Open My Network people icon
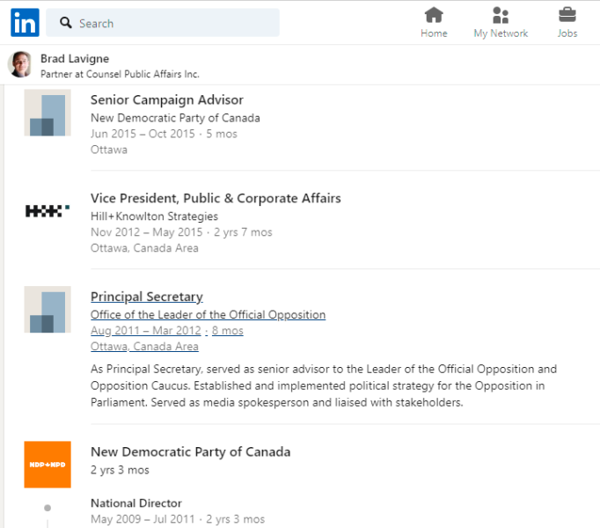Image resolution: width=600 pixels, height=528 pixels. tap(501, 15)
